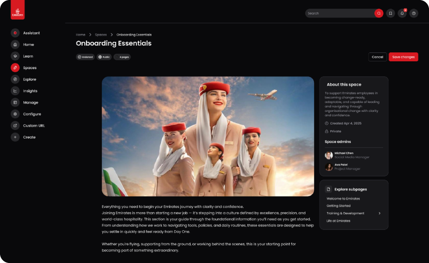Go to Home in sidebar menu
429x263 pixels.
coord(29,44)
